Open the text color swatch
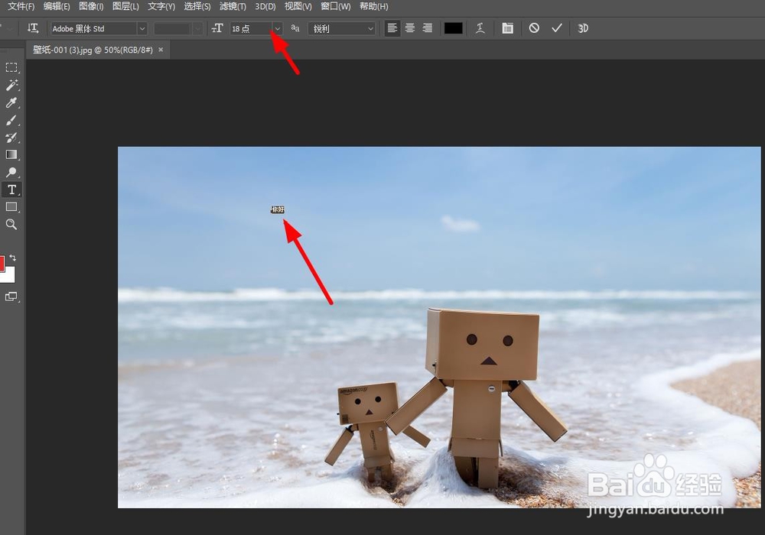The image size is (765, 535). pos(453,28)
